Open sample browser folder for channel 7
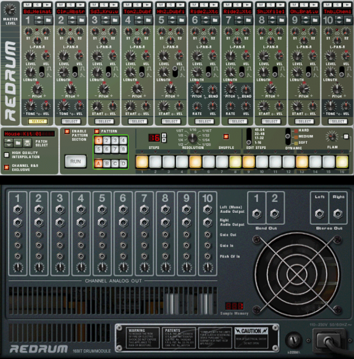Image resolution: width=354 pixels, height=359 pixels. (248, 20)
